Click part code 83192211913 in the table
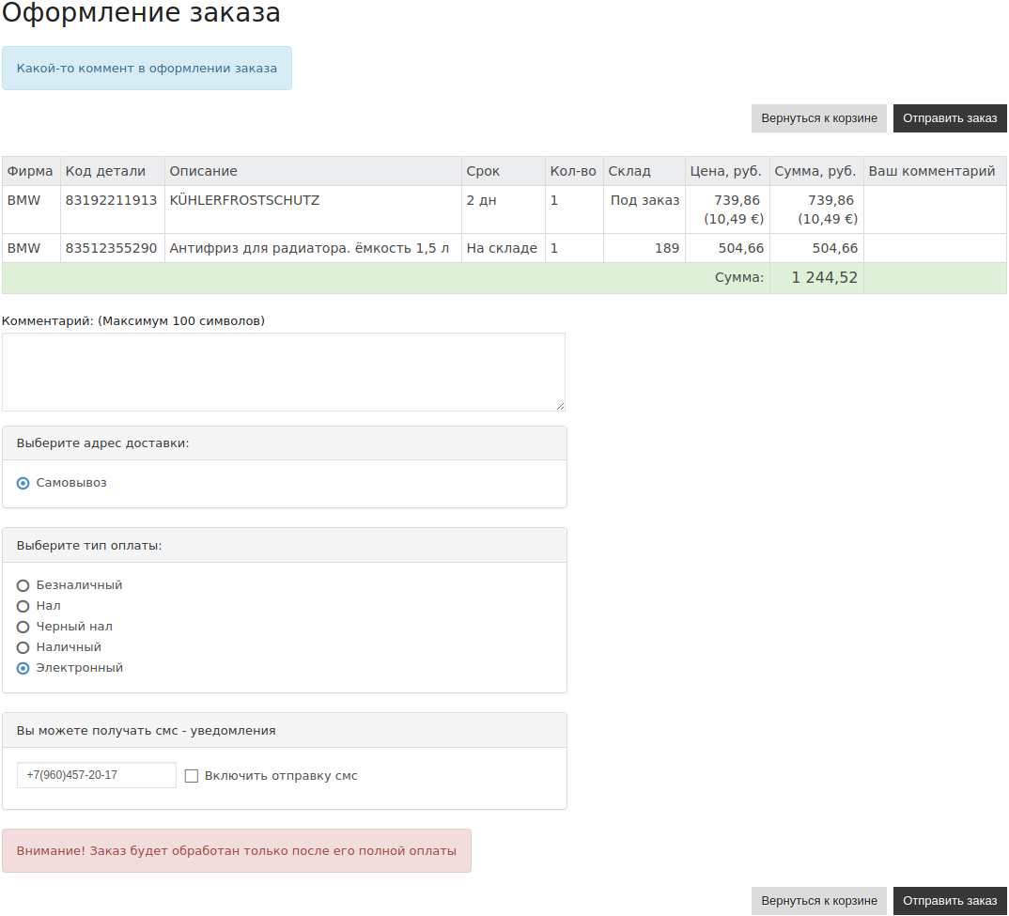The height and width of the screenshot is (916, 1009). click(x=111, y=200)
